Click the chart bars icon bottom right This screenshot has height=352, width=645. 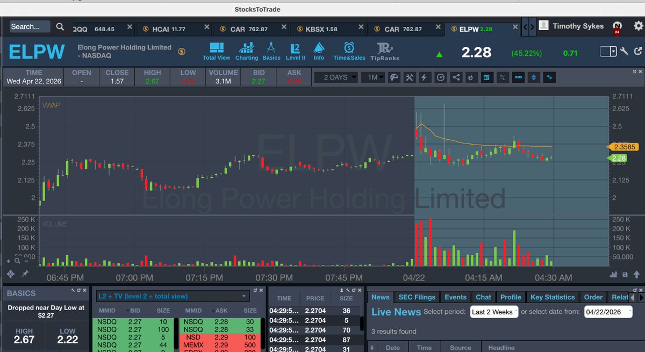click(615, 274)
